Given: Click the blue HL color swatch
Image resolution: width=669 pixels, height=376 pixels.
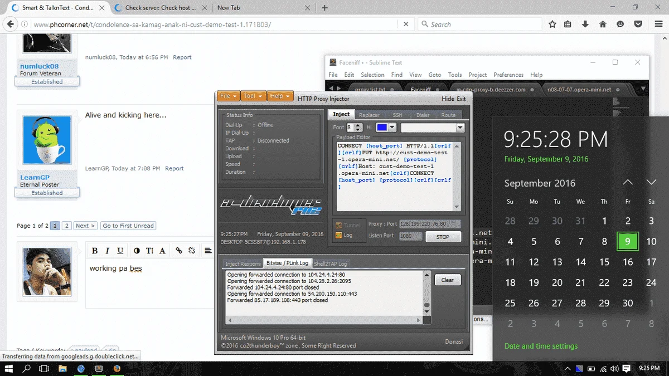Looking at the screenshot, I should pos(382,128).
